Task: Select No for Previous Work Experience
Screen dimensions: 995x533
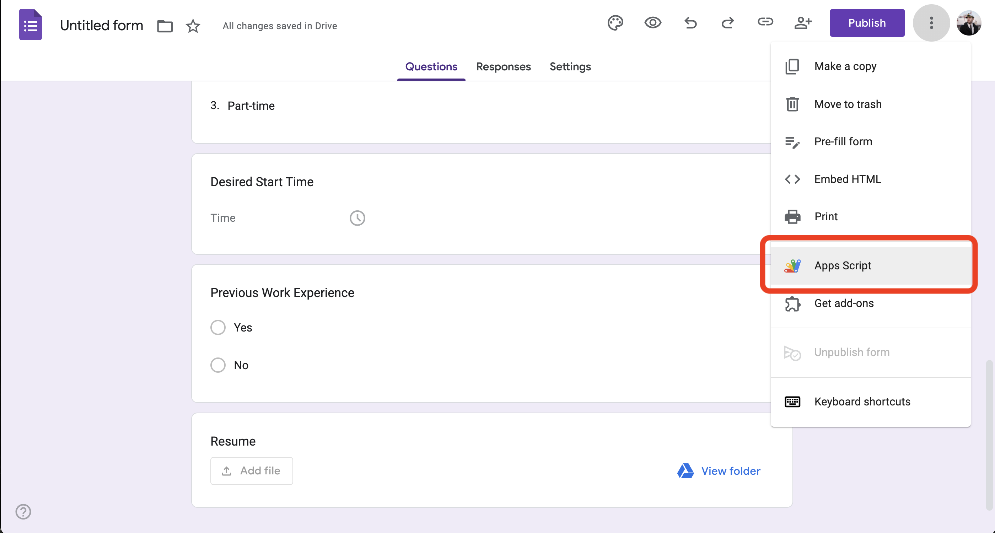Action: pyautogui.click(x=218, y=365)
